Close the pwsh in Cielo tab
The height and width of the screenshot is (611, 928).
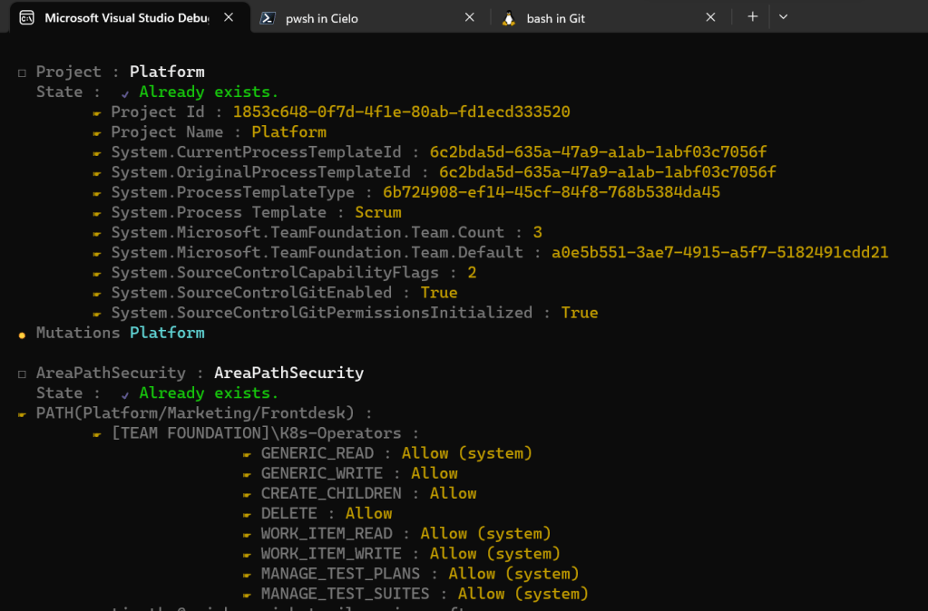coord(469,17)
